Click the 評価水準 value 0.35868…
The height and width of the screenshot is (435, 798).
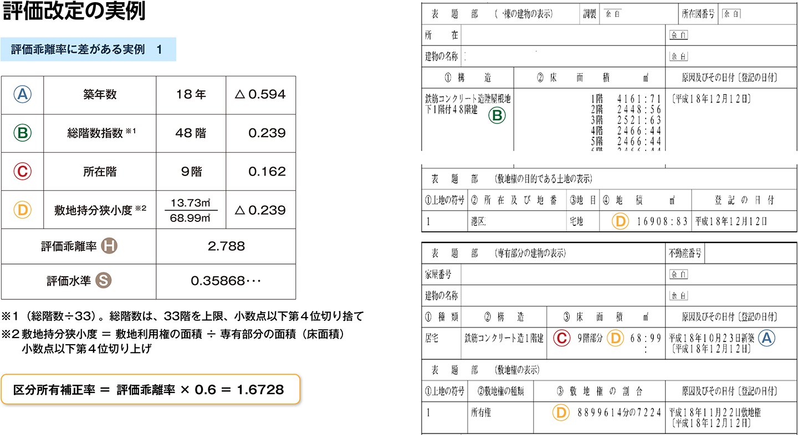[226, 281]
